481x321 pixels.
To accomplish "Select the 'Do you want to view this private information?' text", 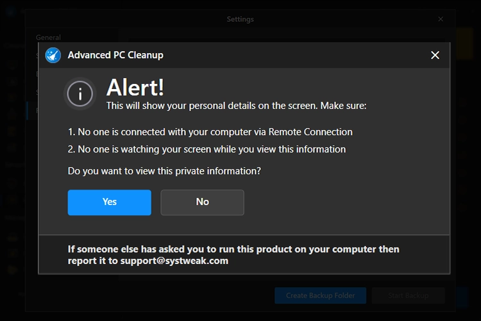I will coord(164,171).
